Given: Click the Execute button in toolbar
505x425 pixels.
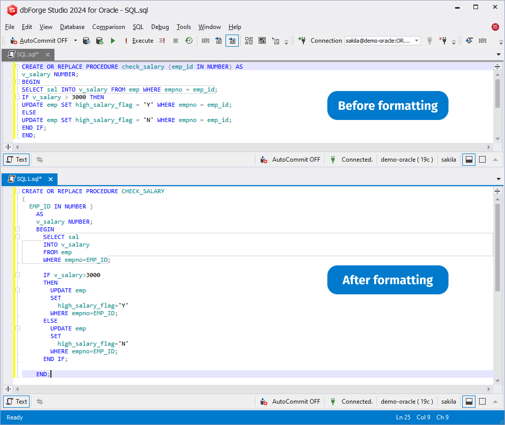Looking at the screenshot, I should pyautogui.click(x=139, y=41).
